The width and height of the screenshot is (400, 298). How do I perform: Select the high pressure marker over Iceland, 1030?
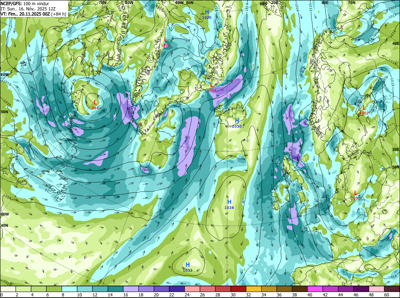(237, 123)
